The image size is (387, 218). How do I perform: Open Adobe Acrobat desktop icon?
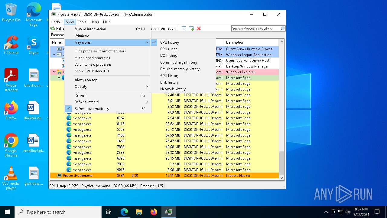(11, 80)
